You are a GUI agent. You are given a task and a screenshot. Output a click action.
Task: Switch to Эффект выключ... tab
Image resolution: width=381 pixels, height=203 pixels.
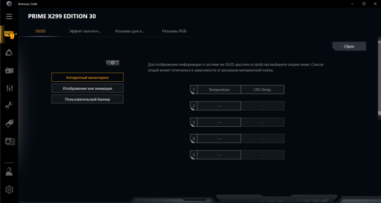coord(85,31)
